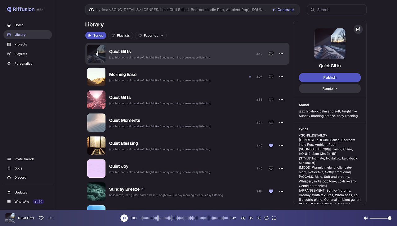Expand the Favorites dropdown
The image size is (397, 226).
151,36
